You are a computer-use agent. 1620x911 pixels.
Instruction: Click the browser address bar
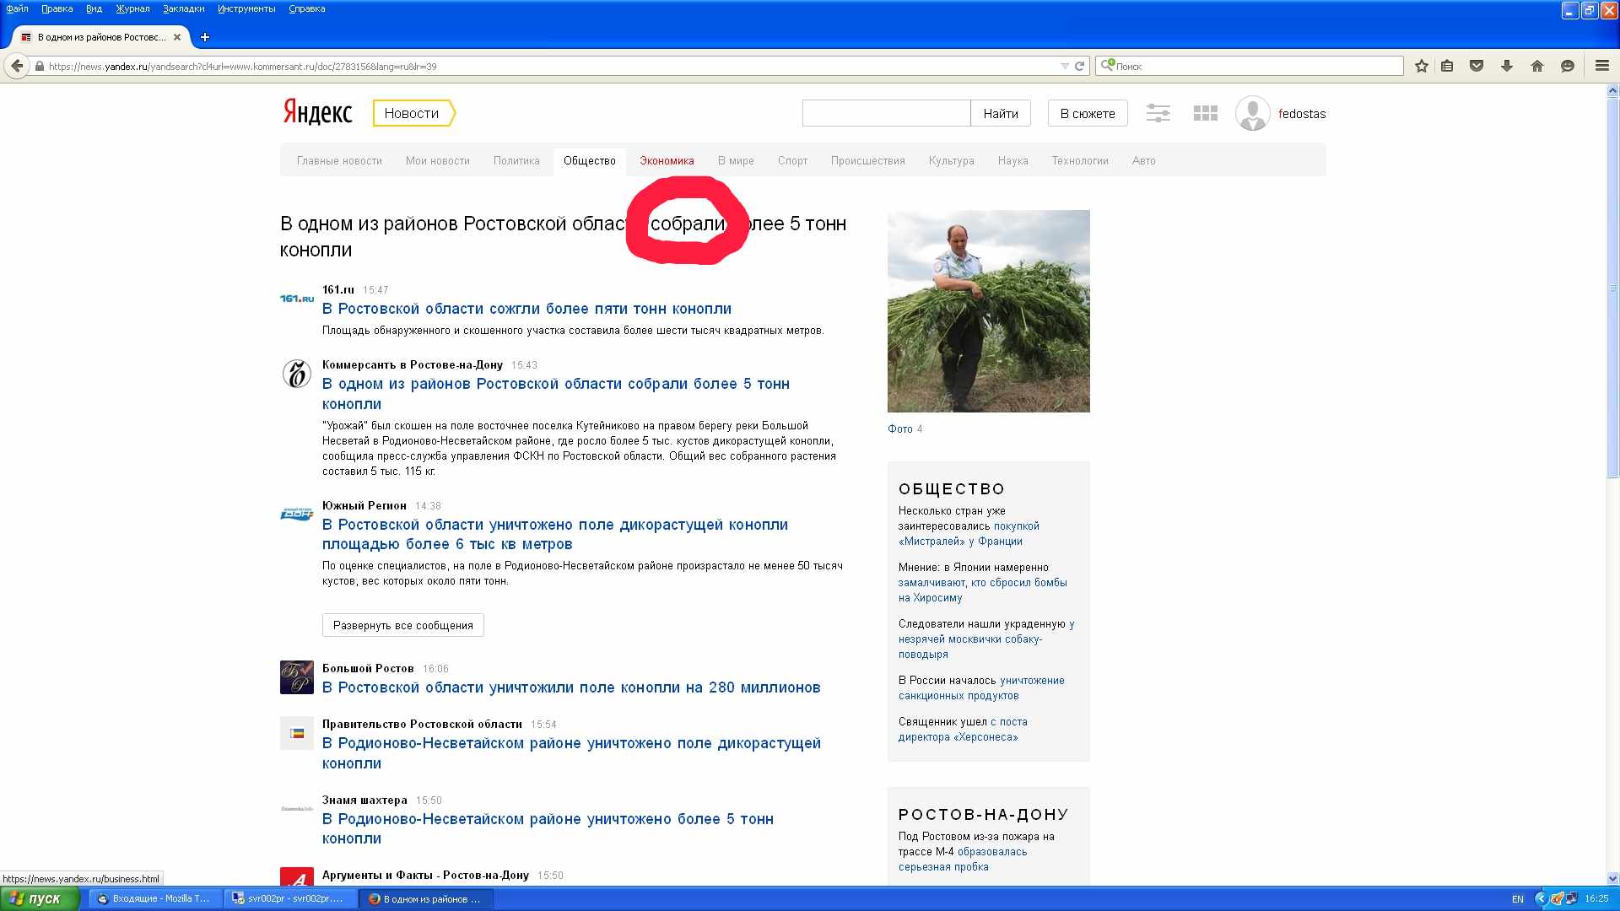click(548, 66)
